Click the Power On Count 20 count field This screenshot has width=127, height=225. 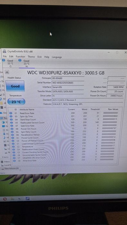coord(115,91)
